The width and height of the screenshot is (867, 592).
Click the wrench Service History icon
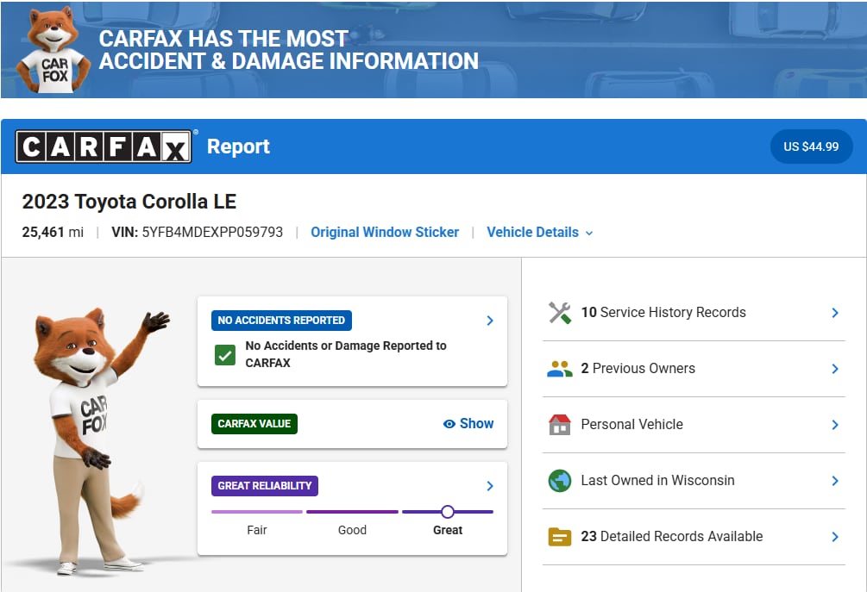[560, 313]
